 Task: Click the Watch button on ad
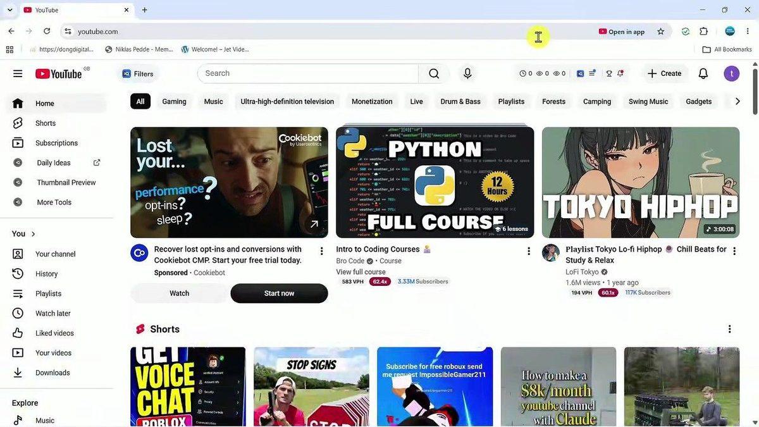(180, 294)
